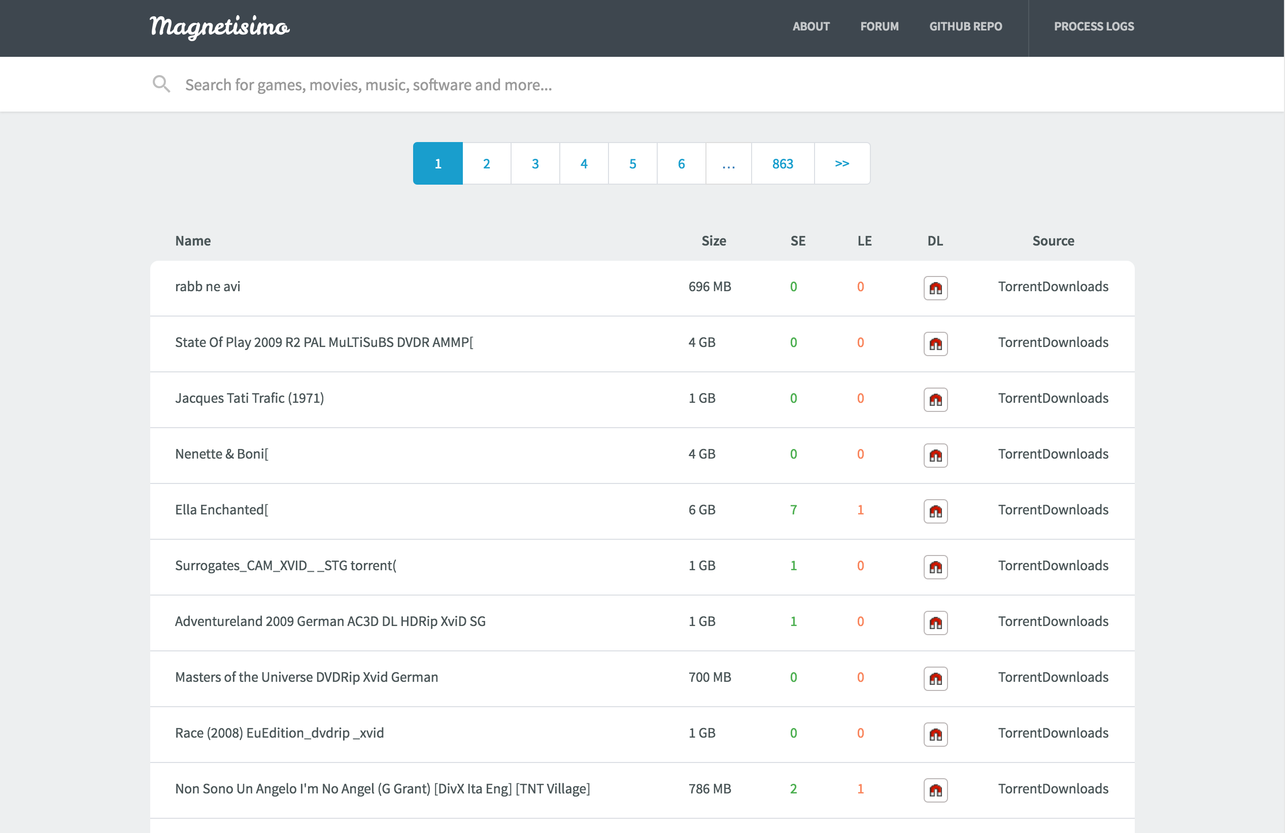Click magnet icon for Surrogates_CAM_XVID row

pos(935,567)
